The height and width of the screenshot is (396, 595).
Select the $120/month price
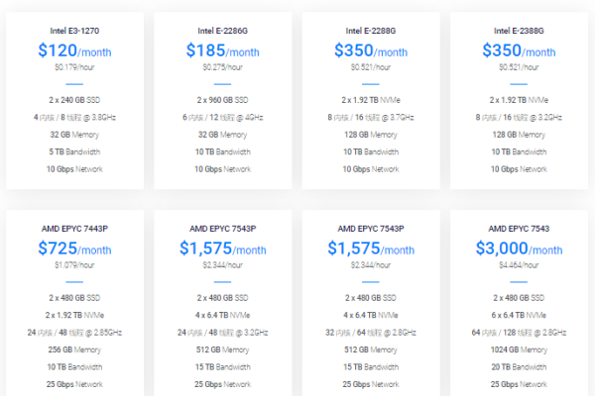tap(74, 50)
